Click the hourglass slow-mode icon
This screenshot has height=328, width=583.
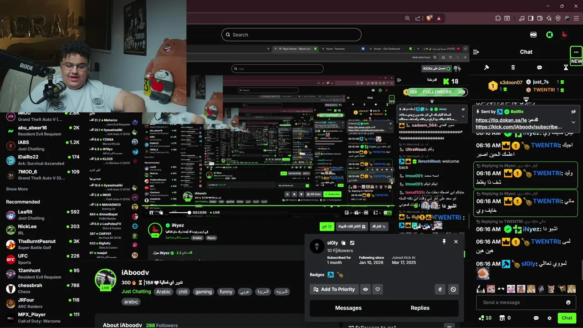tap(566, 67)
